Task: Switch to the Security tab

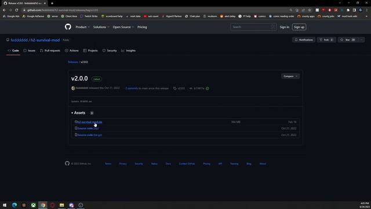Action: (110, 51)
